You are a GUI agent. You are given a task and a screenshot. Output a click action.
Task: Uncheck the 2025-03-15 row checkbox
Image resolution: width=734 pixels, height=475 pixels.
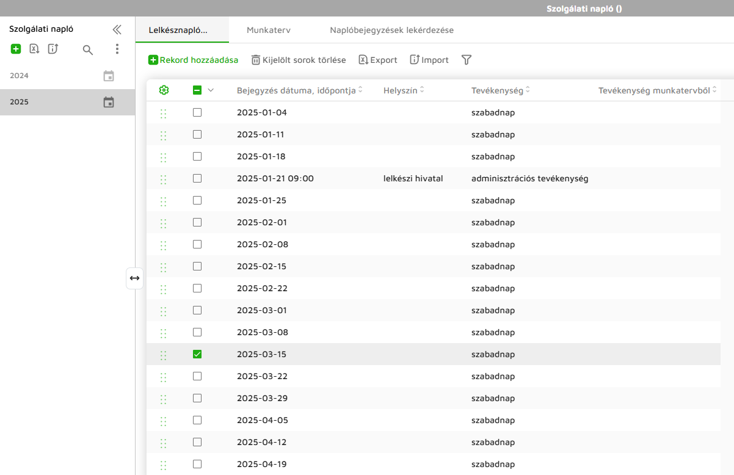[197, 354]
